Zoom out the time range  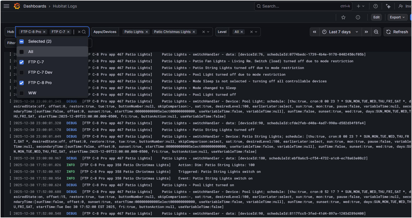coord(376,32)
